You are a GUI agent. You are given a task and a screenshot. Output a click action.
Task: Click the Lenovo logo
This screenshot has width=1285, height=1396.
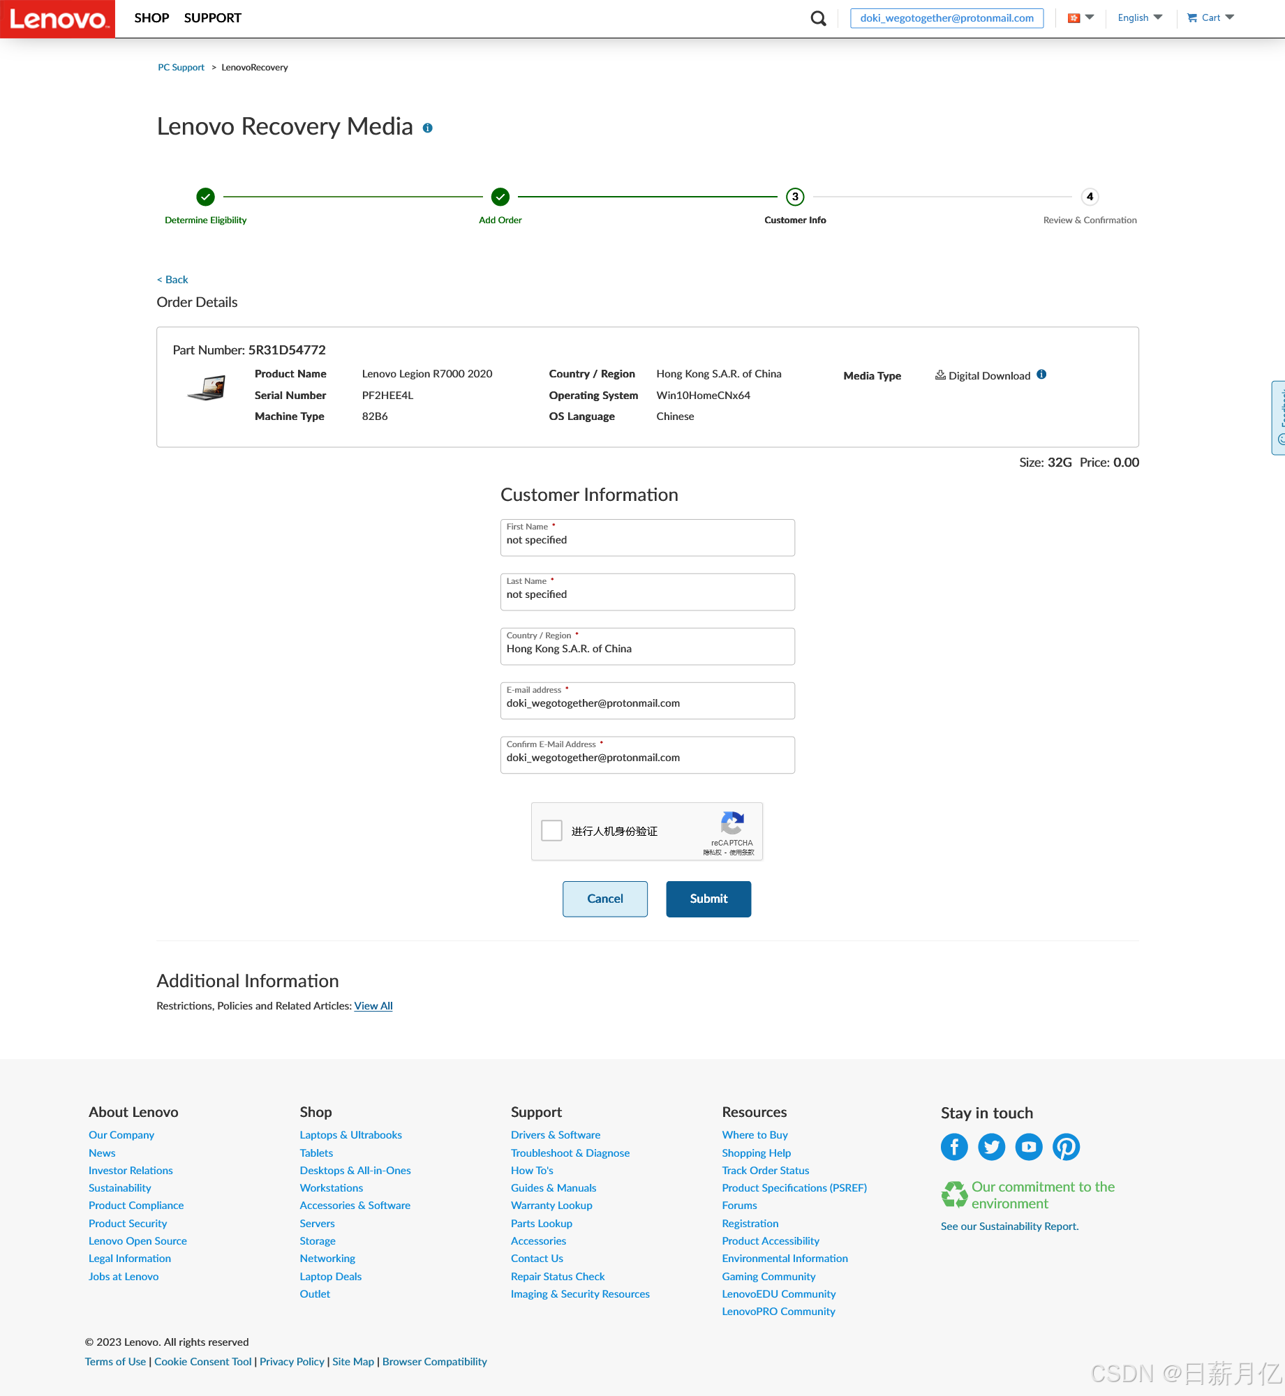click(x=57, y=19)
